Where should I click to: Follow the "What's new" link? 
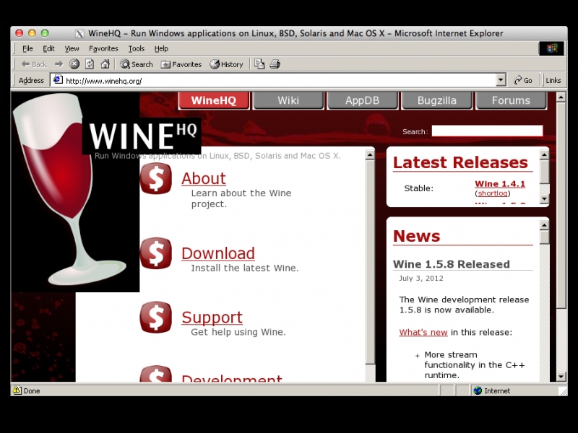coord(423,332)
